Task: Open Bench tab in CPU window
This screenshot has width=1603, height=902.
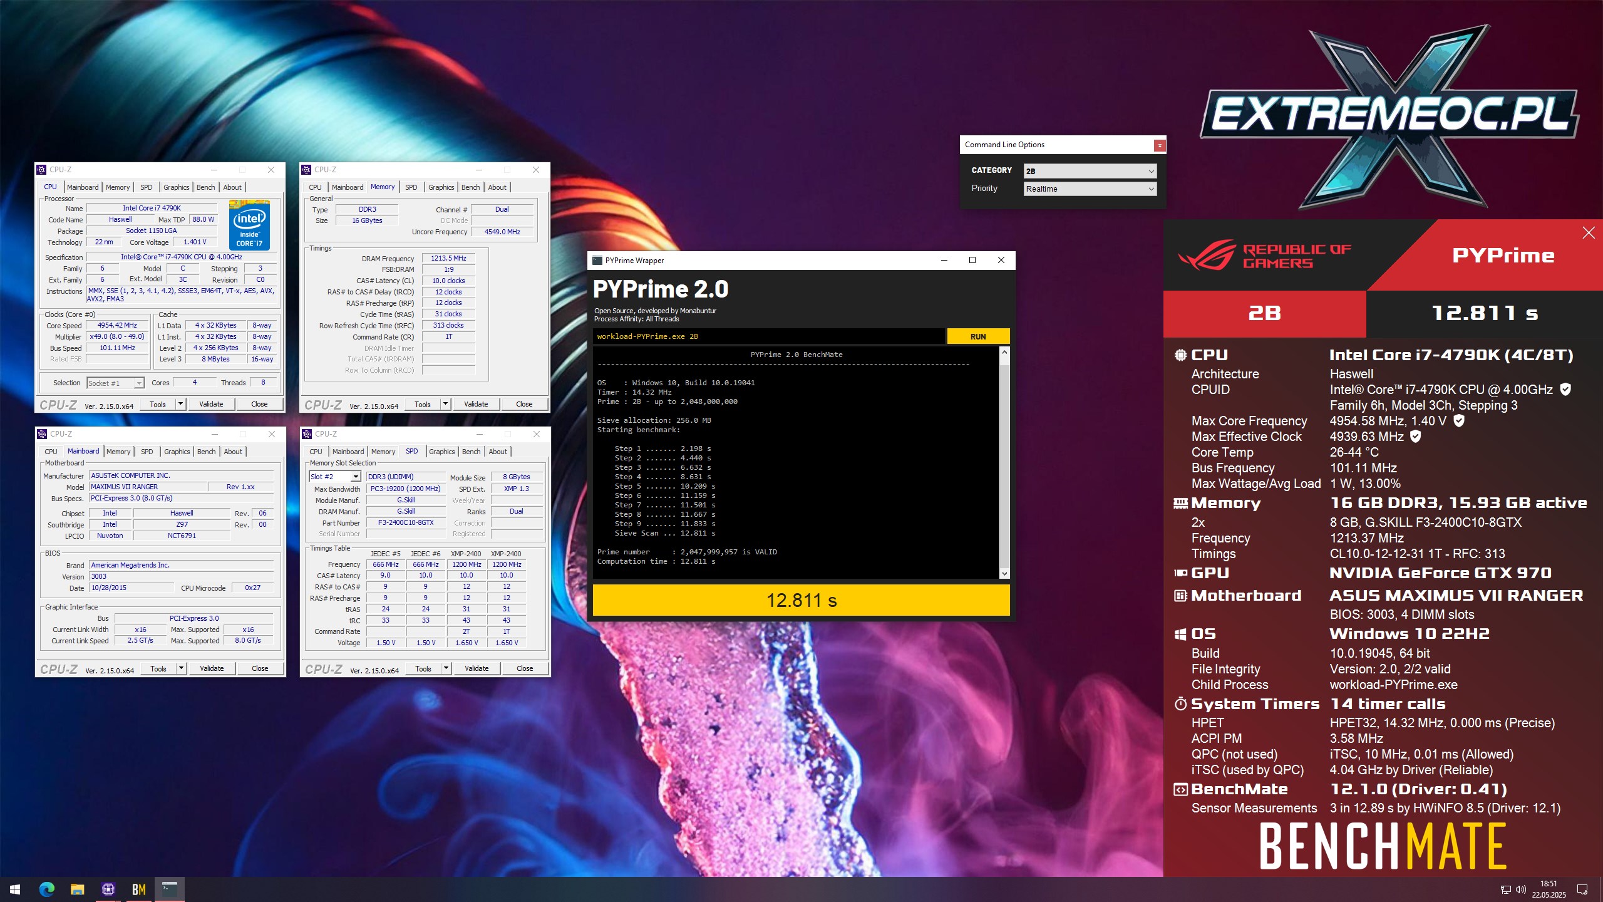Action: tap(205, 187)
